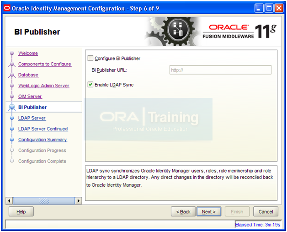Click the Oracle icon in title bar
The image size is (287, 232).
(x=7, y=8)
